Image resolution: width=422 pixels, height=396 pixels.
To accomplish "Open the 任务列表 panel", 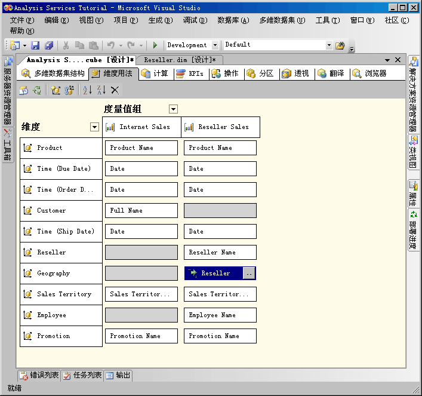I will tap(82, 375).
